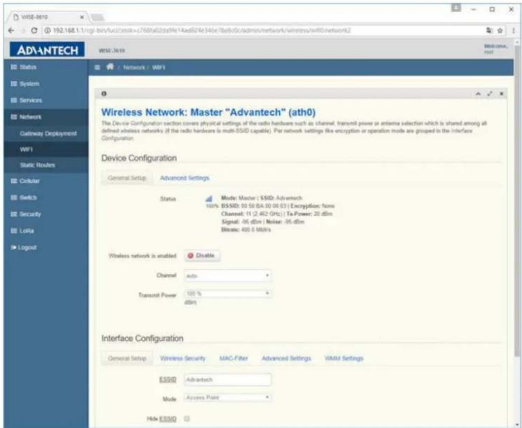The height and width of the screenshot is (428, 522).
Task: Go back with browser back arrow
Action: [x=12, y=31]
